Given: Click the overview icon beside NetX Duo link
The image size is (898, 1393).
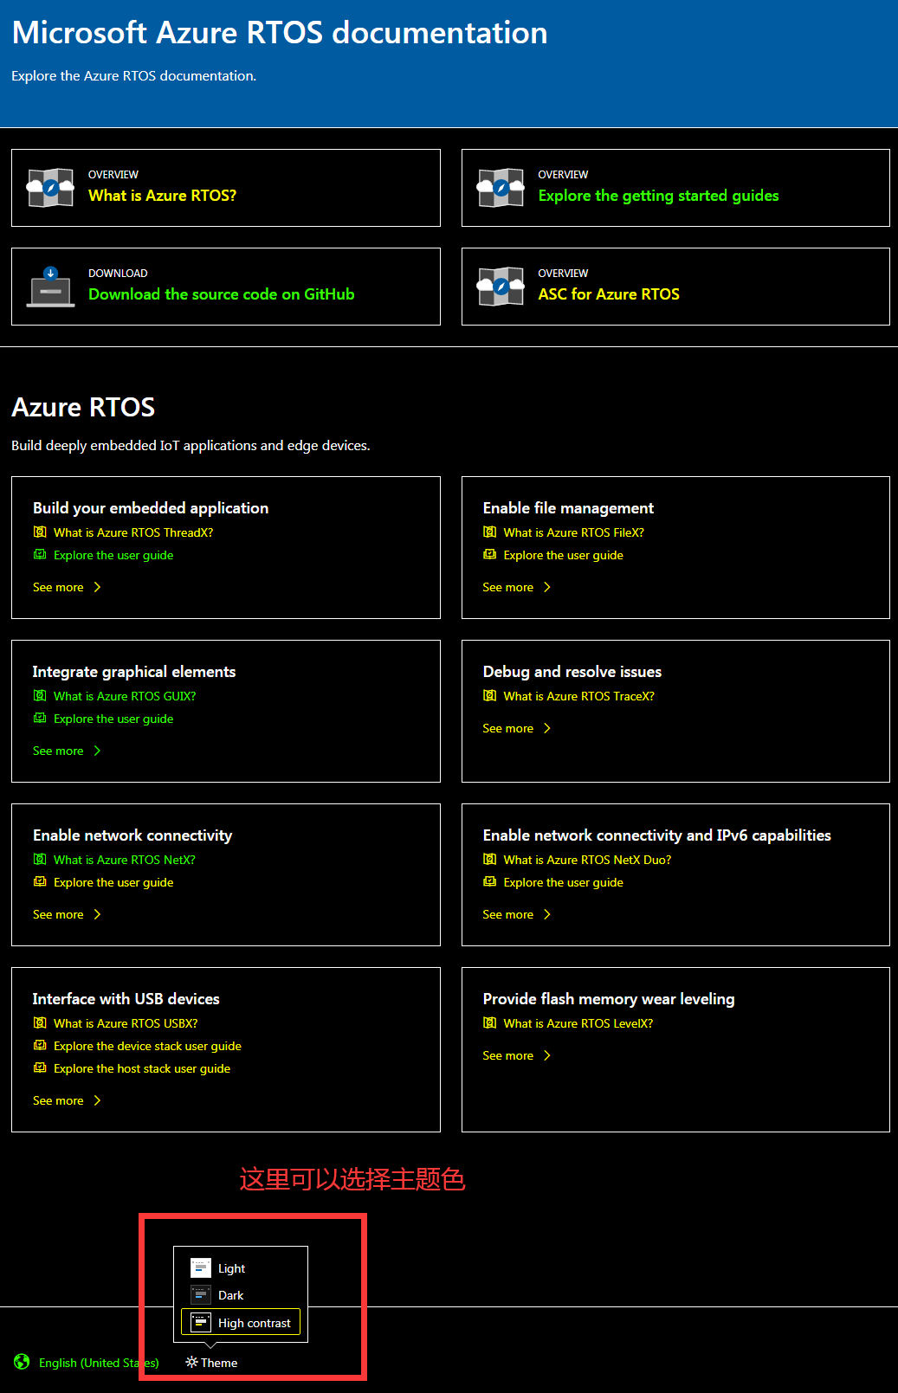Looking at the screenshot, I should coord(490,859).
